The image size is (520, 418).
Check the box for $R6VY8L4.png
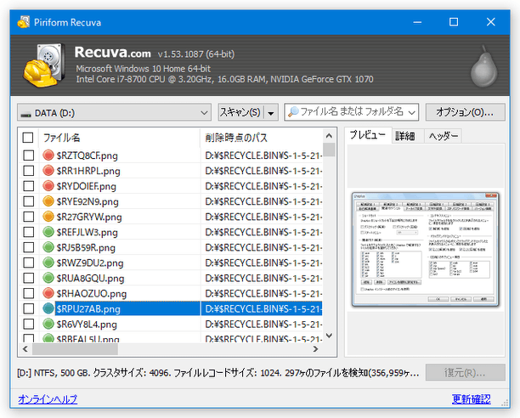click(x=29, y=324)
